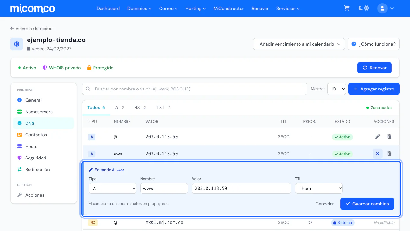Open Seguridad in the sidebar
The width and height of the screenshot is (410, 231).
coord(44,158)
